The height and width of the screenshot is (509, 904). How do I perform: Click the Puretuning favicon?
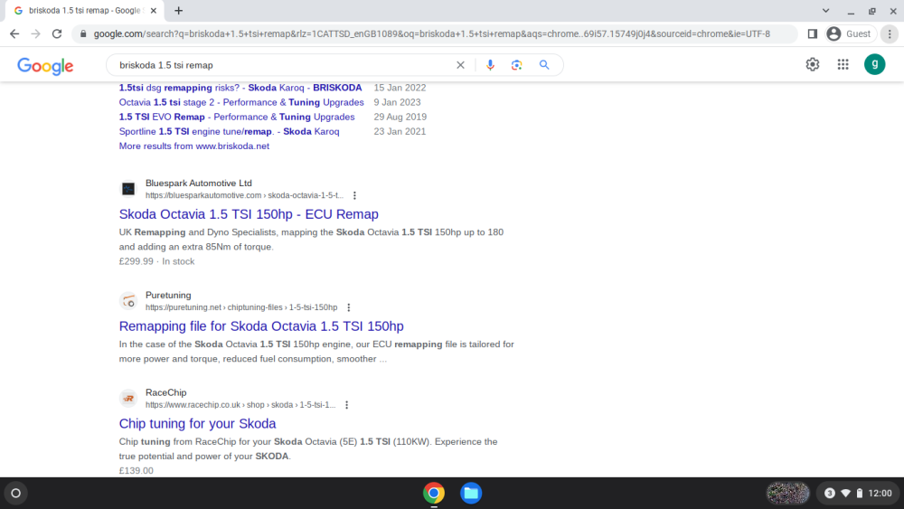pyautogui.click(x=128, y=300)
